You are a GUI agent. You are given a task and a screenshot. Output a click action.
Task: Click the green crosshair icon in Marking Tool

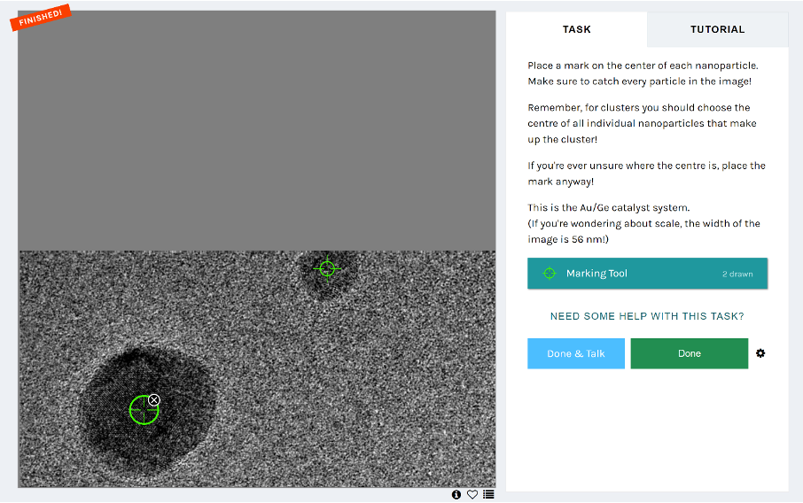click(549, 274)
